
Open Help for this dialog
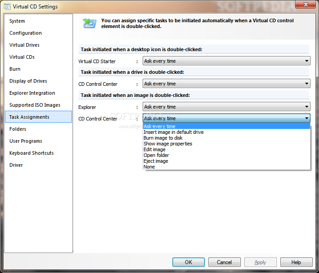(296, 262)
